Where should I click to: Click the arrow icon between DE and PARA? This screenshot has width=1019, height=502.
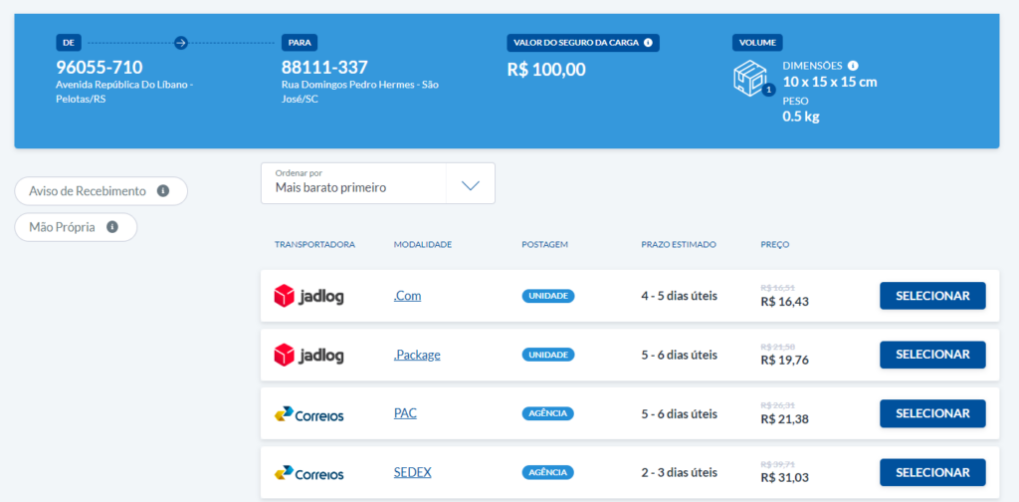point(181,43)
